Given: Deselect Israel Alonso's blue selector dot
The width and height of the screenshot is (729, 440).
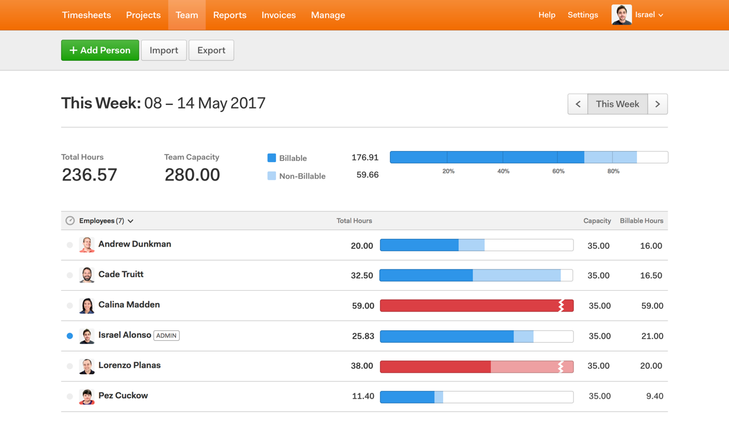Looking at the screenshot, I should coord(70,335).
